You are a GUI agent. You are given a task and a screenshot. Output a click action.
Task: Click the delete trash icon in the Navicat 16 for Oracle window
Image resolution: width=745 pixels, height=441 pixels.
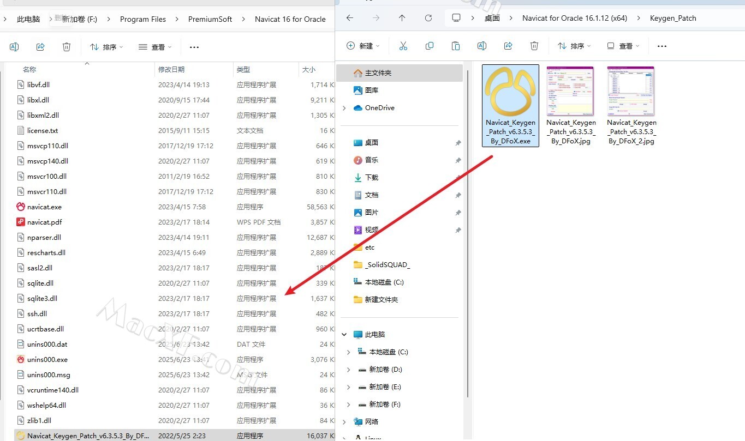click(67, 47)
